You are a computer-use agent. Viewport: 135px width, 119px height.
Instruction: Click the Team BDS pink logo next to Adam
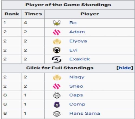57,32
